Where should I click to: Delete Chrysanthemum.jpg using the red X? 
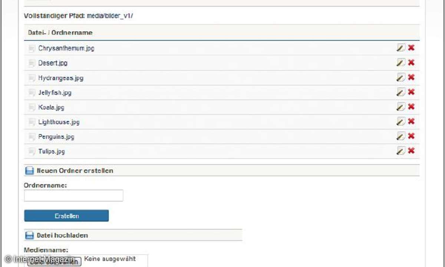coord(411,47)
